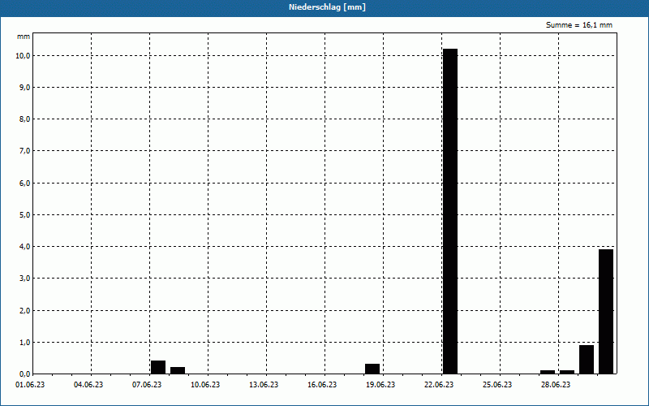Click the 7,0 y-axis value

point(24,151)
